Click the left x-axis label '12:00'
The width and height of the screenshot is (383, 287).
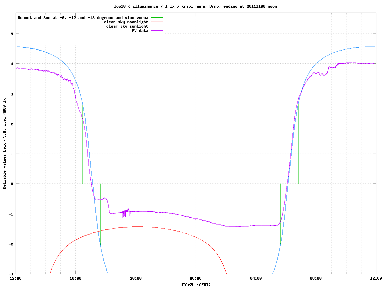(x=16, y=278)
